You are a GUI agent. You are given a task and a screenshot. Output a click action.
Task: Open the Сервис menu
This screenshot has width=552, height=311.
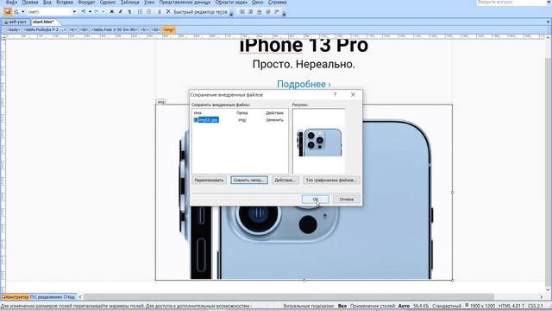107,2
